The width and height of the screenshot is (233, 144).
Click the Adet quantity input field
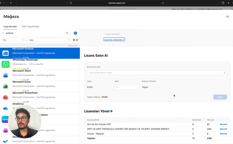click(x=127, y=87)
